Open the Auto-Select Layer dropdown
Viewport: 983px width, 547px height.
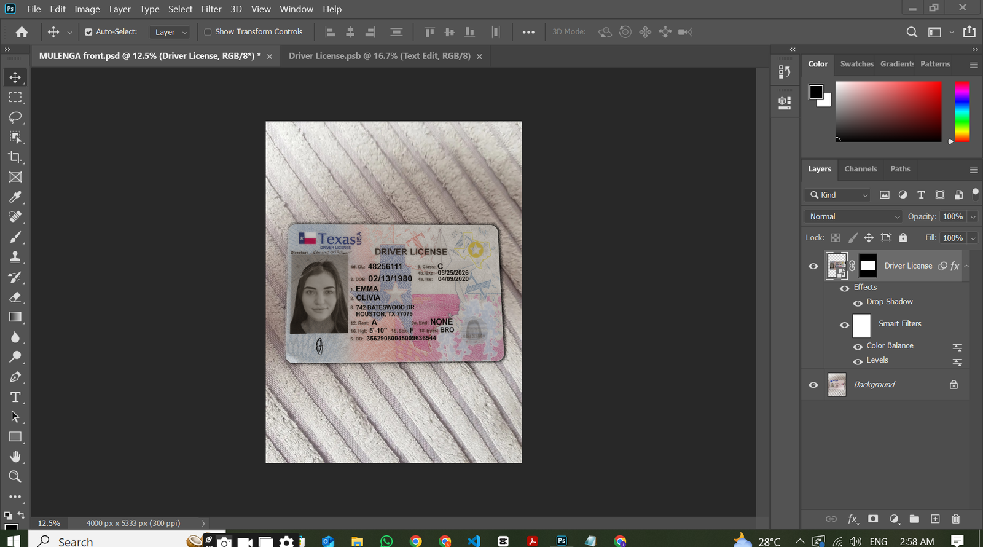(171, 32)
